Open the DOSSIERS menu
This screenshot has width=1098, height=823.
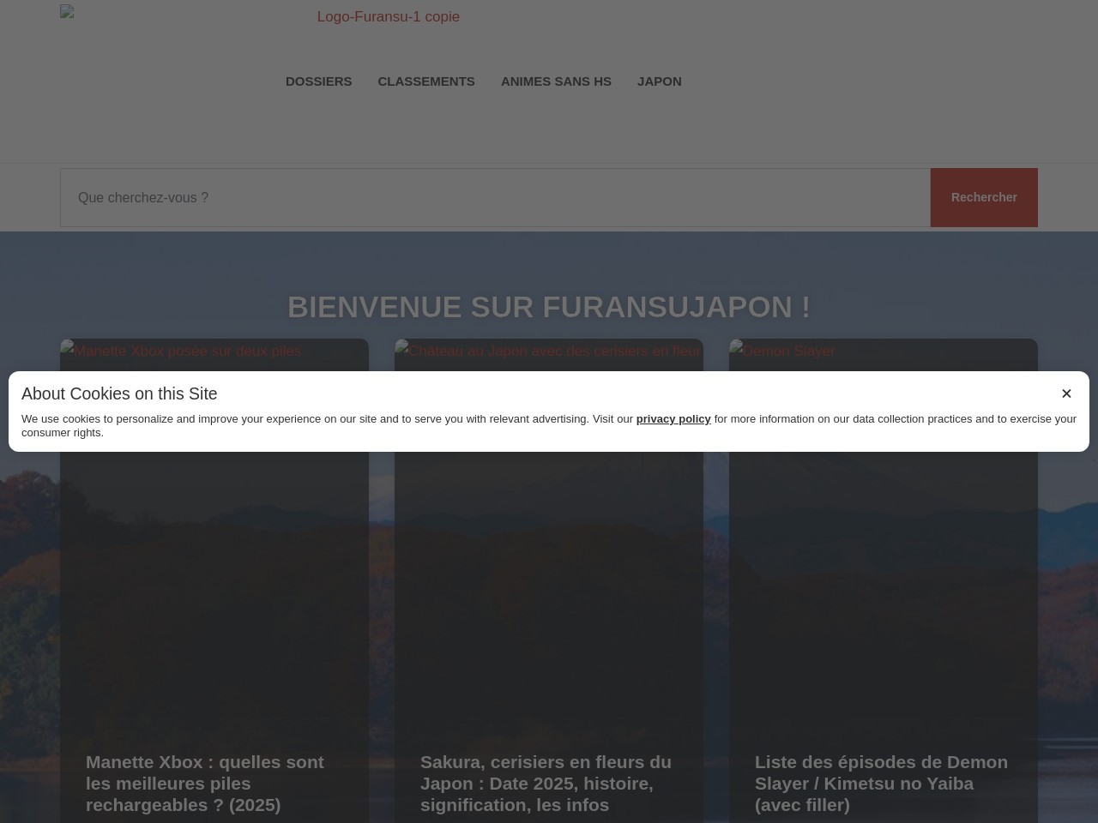tap(318, 81)
